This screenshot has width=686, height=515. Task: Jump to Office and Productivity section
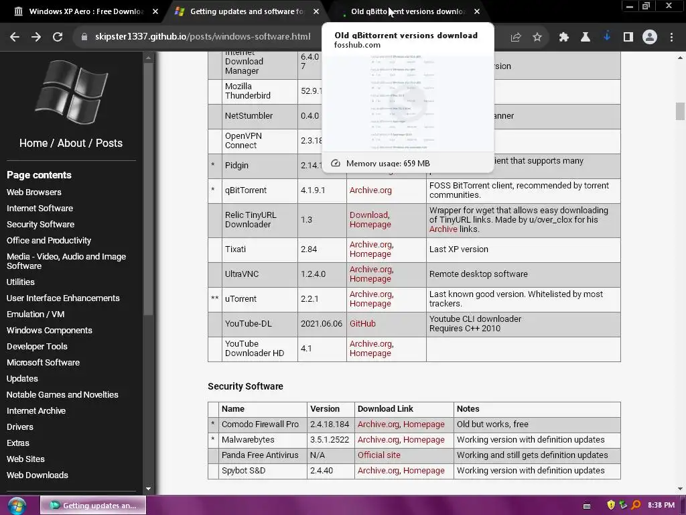coord(48,241)
